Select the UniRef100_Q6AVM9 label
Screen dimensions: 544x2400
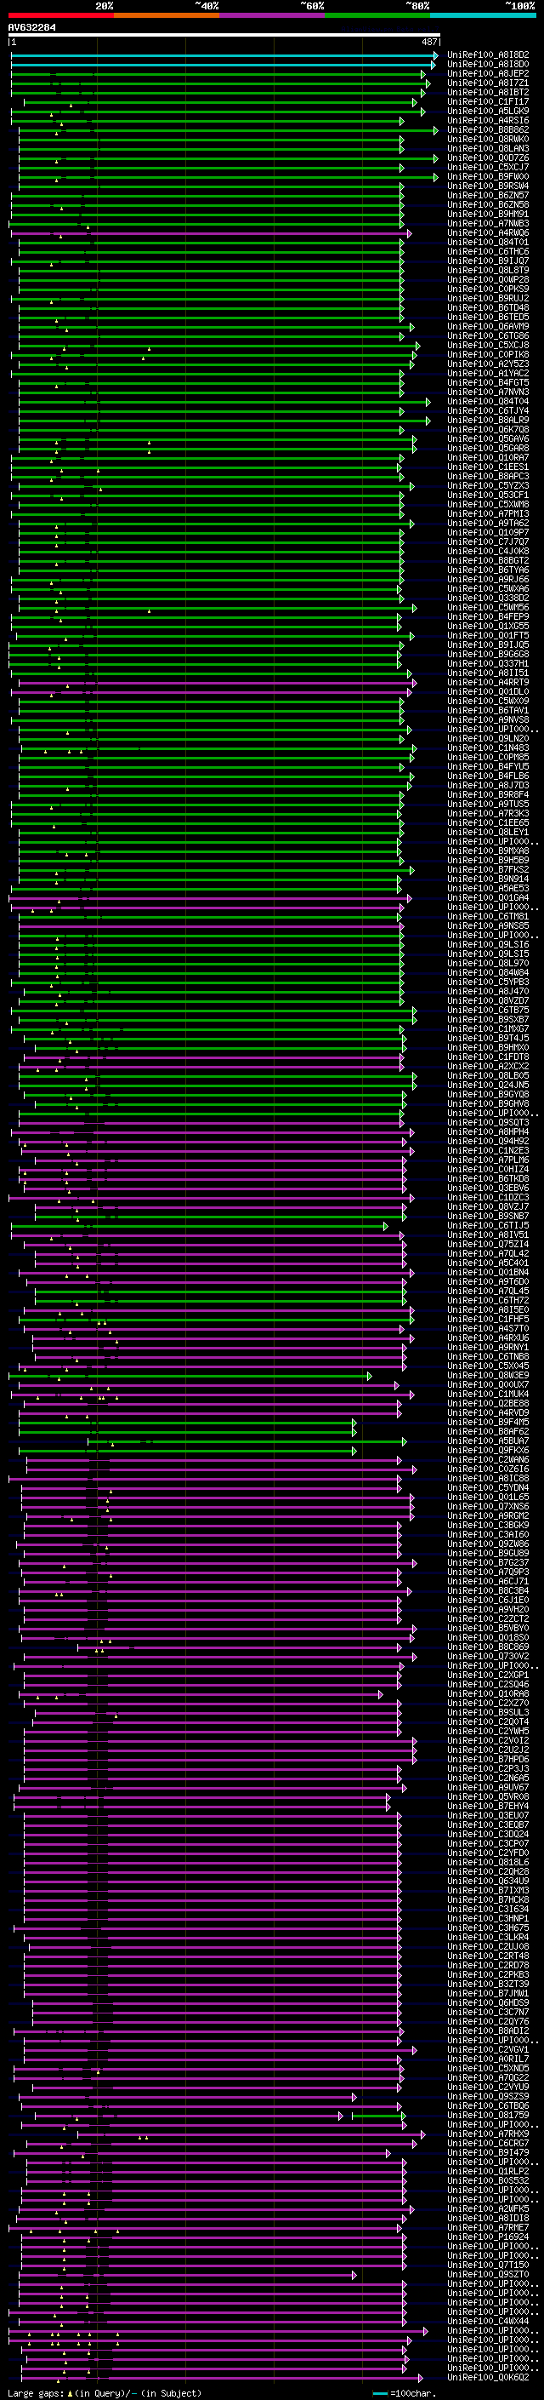click(488, 326)
